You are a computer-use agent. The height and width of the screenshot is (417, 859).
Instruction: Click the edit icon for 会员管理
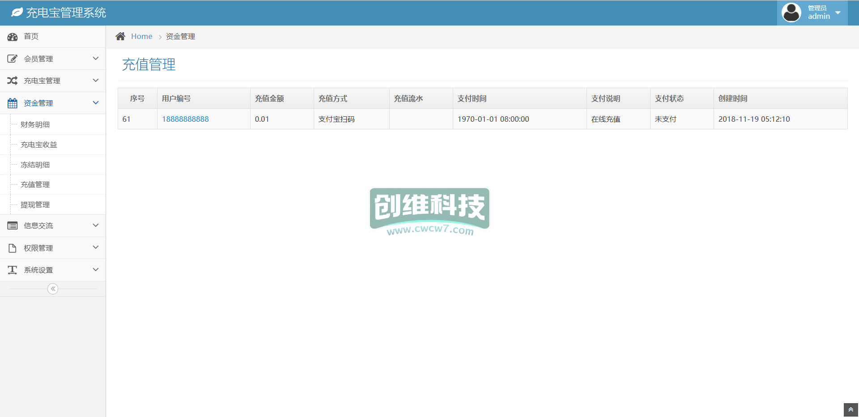pos(13,59)
